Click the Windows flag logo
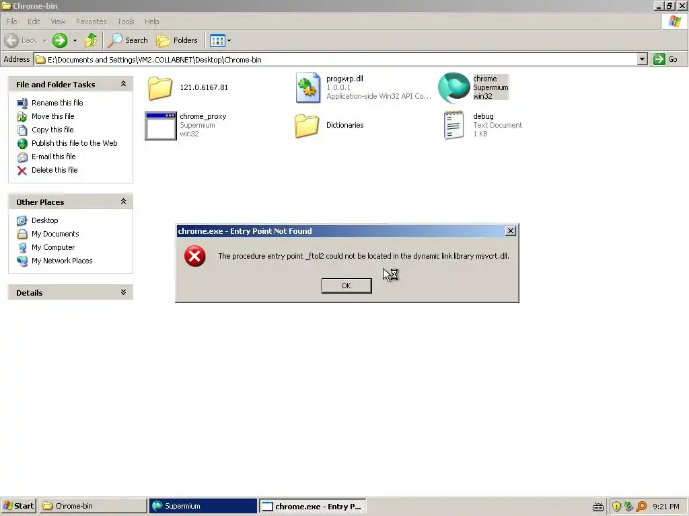689x516 pixels. coord(674,21)
